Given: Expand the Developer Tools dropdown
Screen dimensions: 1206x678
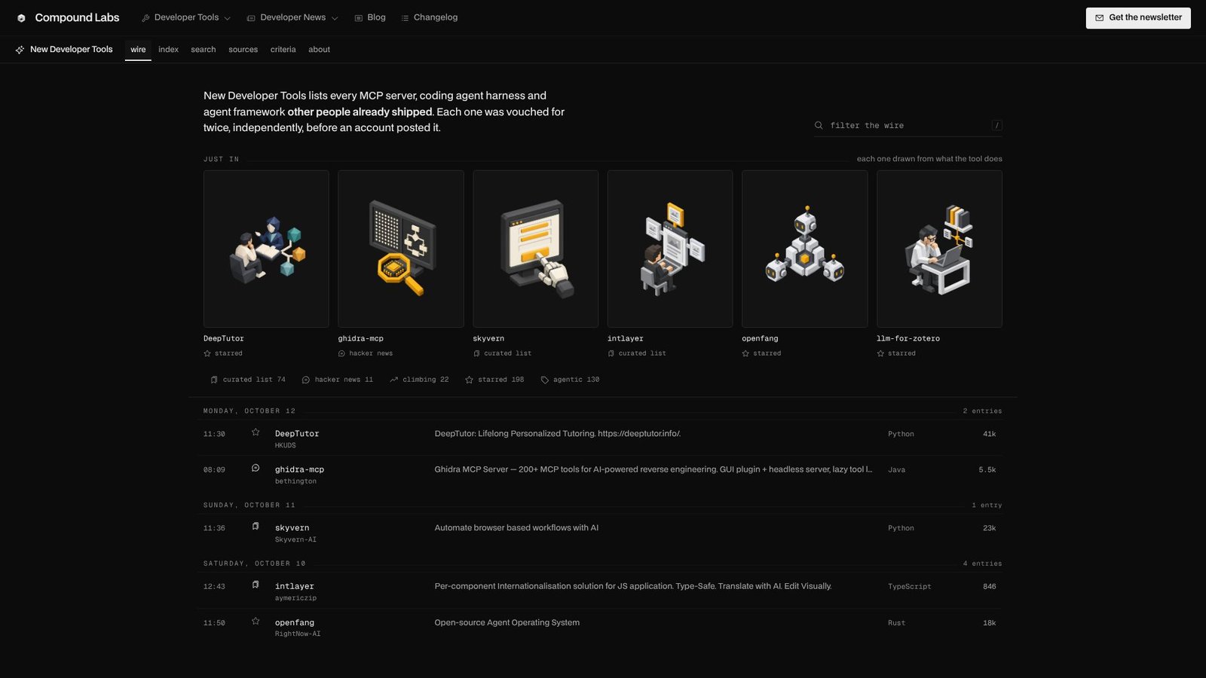Looking at the screenshot, I should coord(186,17).
